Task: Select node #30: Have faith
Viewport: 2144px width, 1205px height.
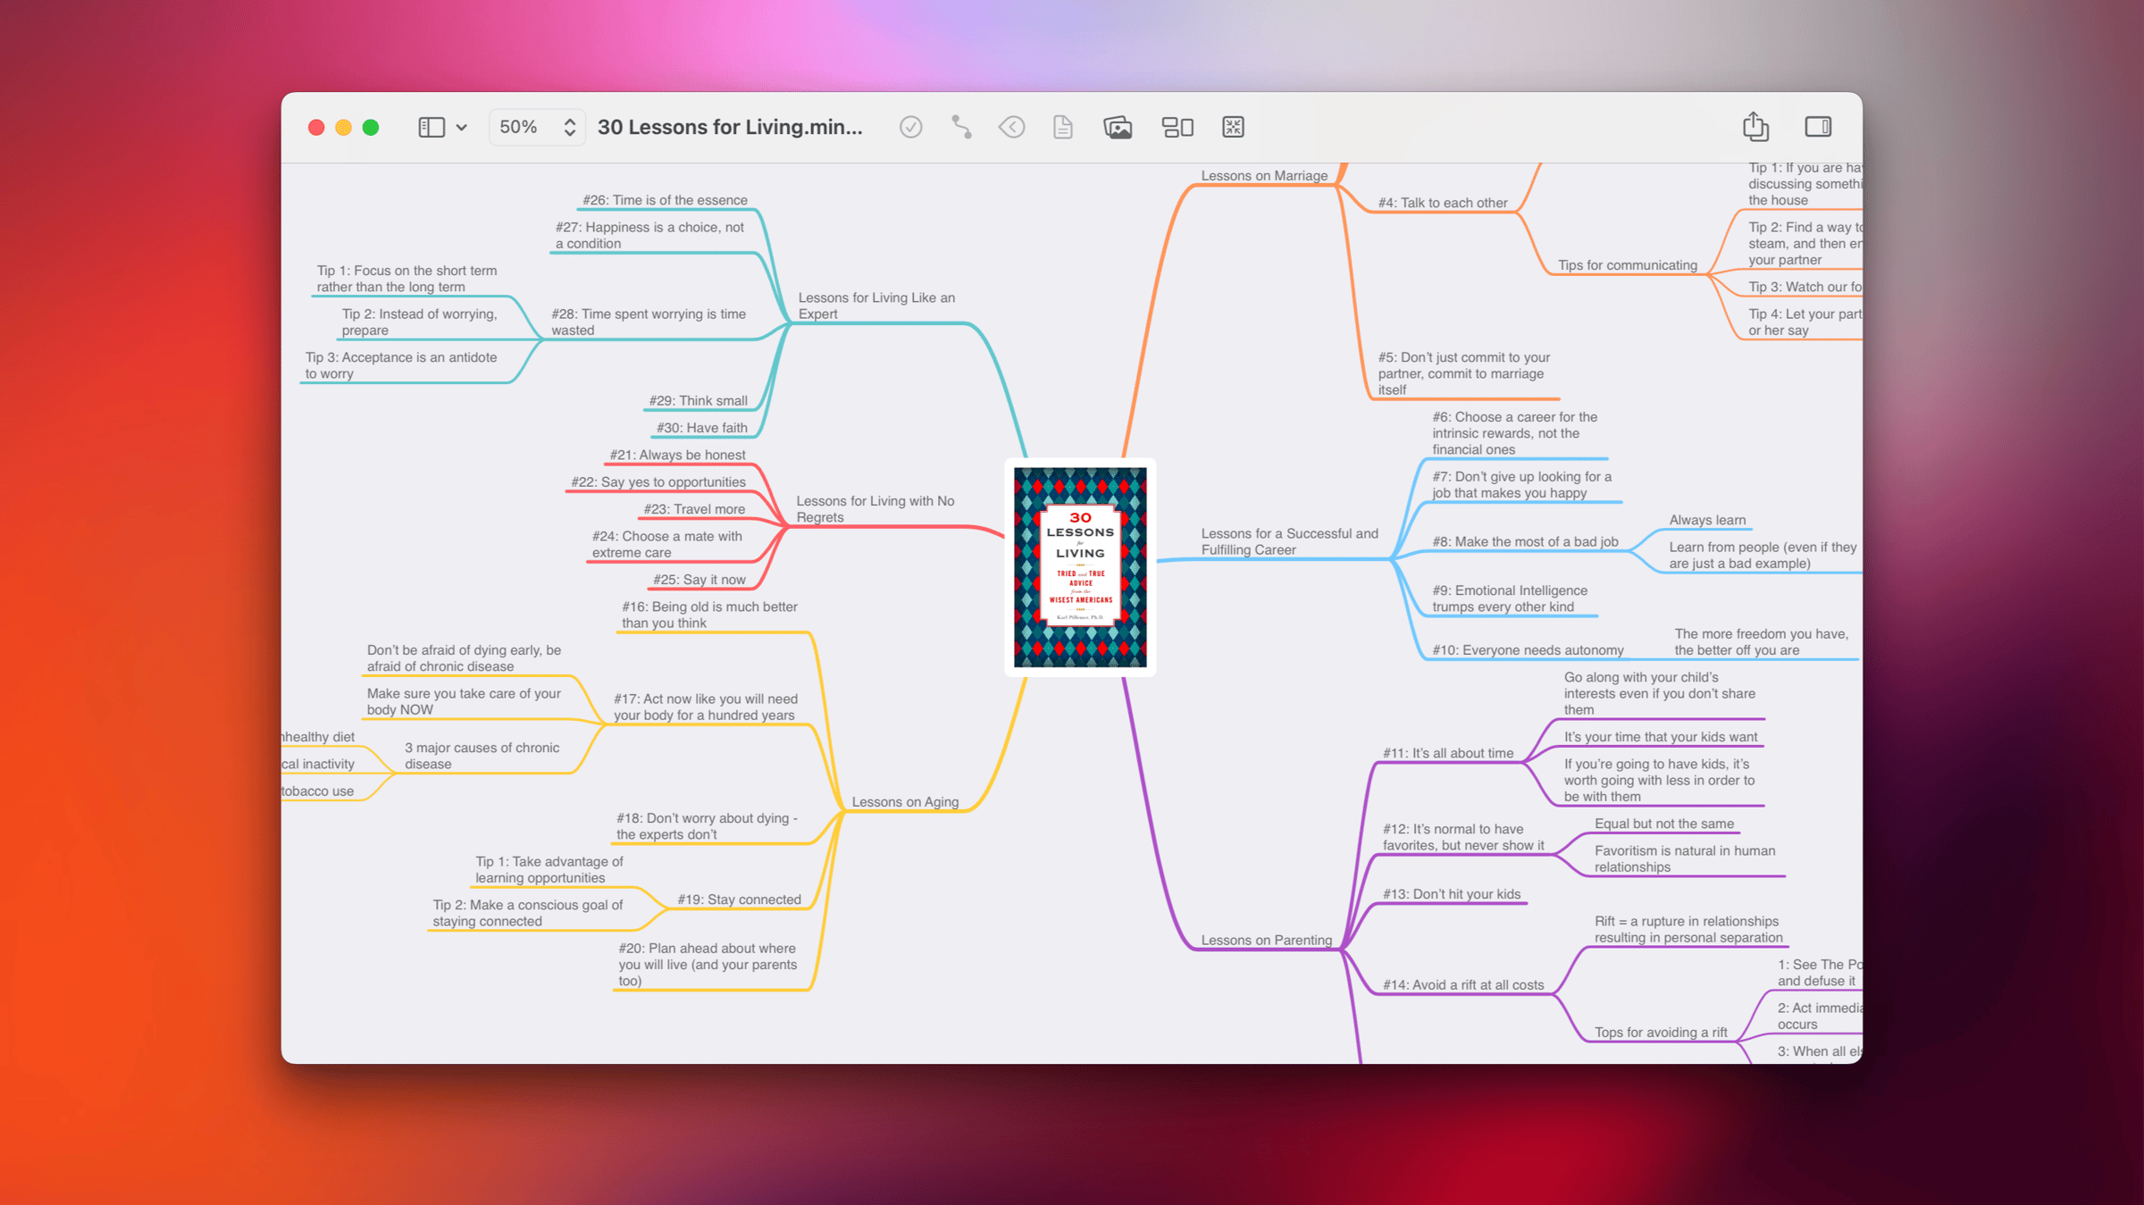Action: tap(701, 428)
